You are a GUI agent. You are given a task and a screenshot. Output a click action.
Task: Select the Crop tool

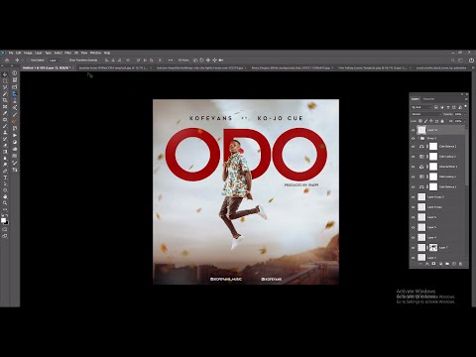pyautogui.click(x=5, y=100)
